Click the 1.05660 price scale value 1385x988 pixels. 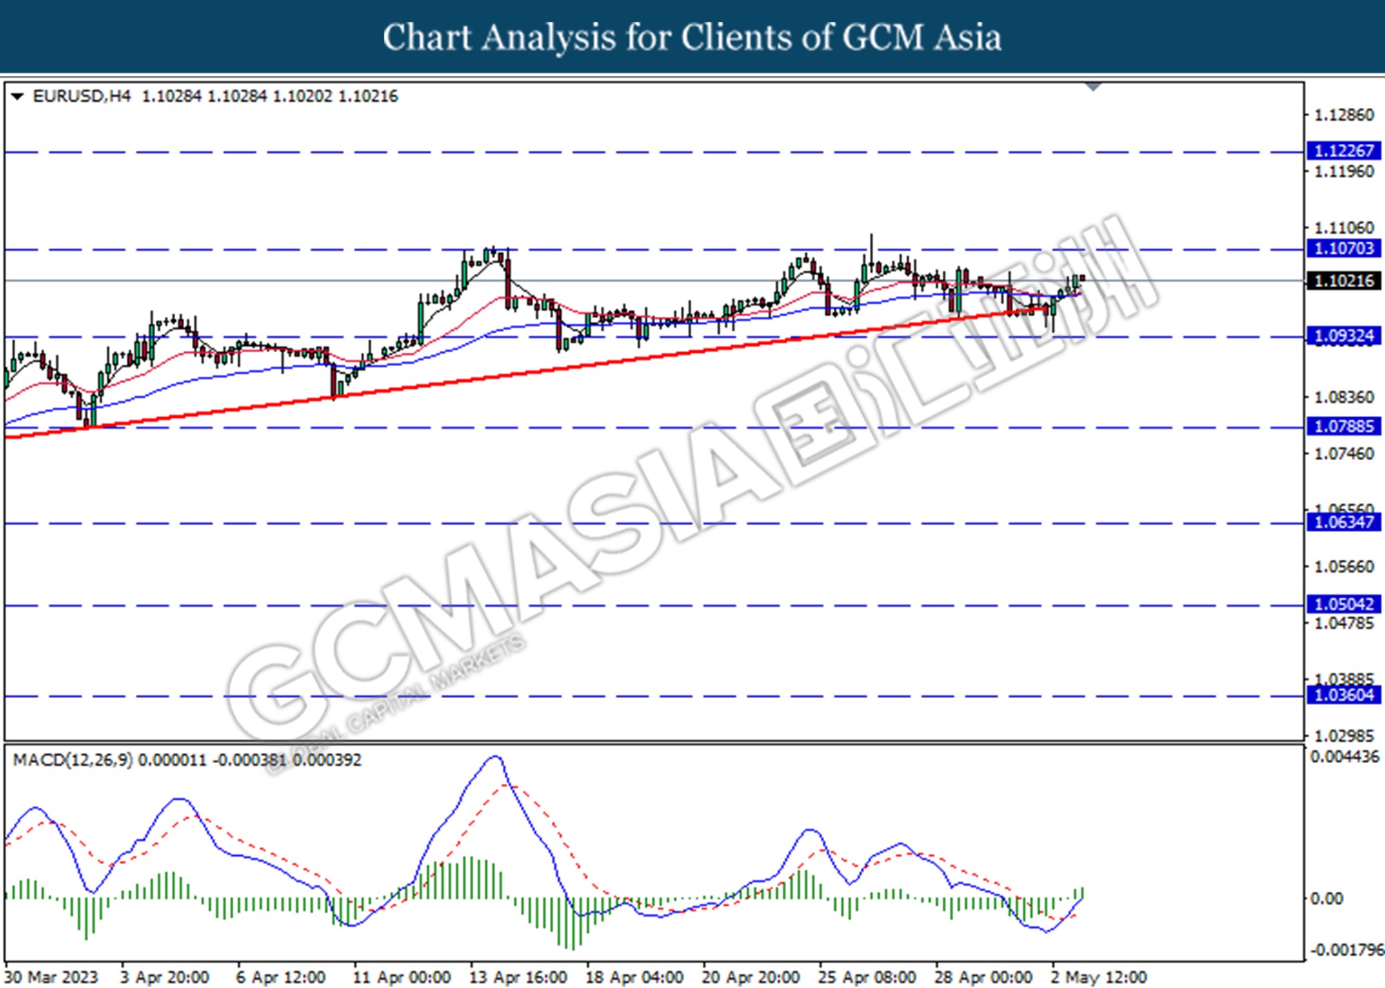1344,567
